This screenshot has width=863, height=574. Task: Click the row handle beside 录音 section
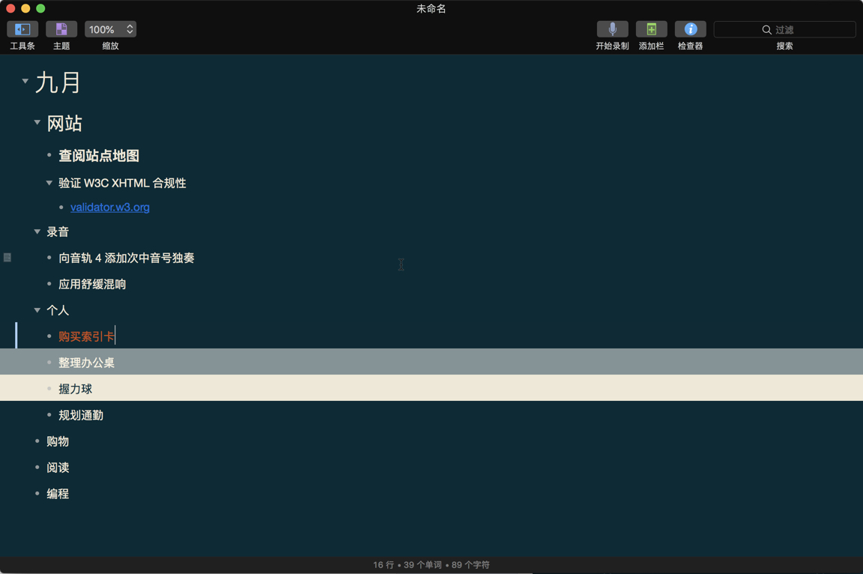[x=7, y=257]
